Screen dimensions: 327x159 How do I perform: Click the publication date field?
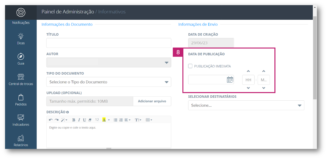(211, 80)
